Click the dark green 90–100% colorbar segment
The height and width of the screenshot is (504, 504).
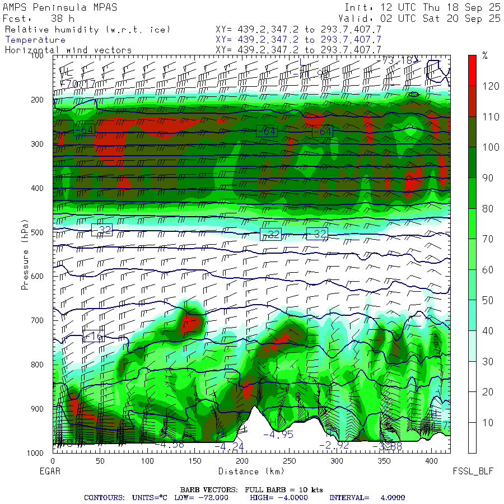pyautogui.click(x=472, y=162)
